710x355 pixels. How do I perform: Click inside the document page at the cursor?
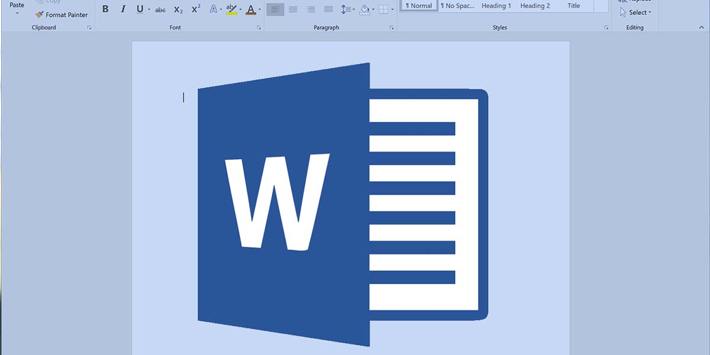[x=183, y=98]
